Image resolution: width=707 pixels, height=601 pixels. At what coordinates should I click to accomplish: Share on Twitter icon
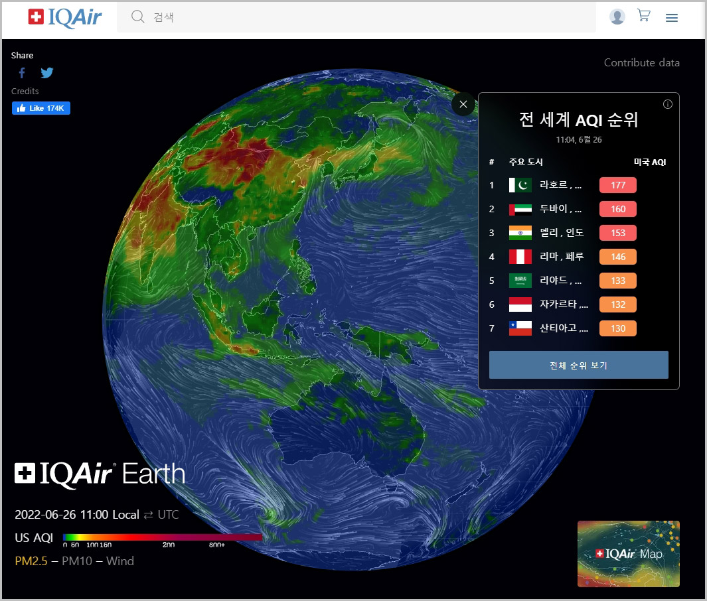click(x=47, y=72)
